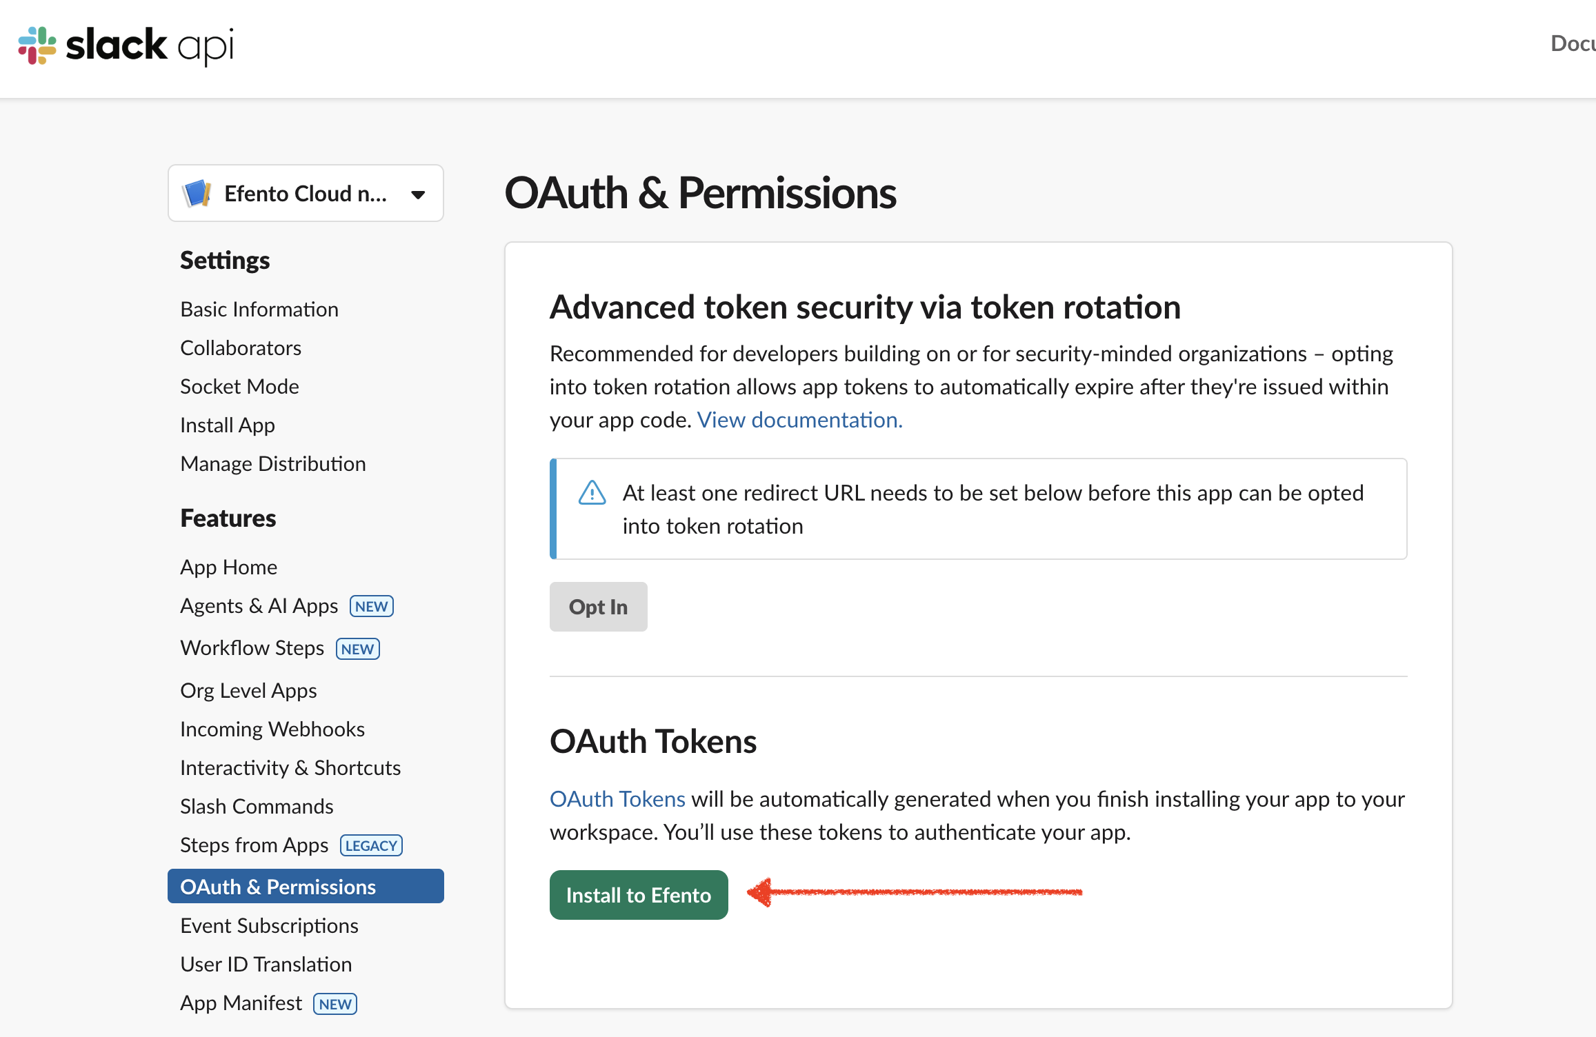Expand the Efento Cloud app dropdown
1596x1037 pixels.
pos(418,194)
